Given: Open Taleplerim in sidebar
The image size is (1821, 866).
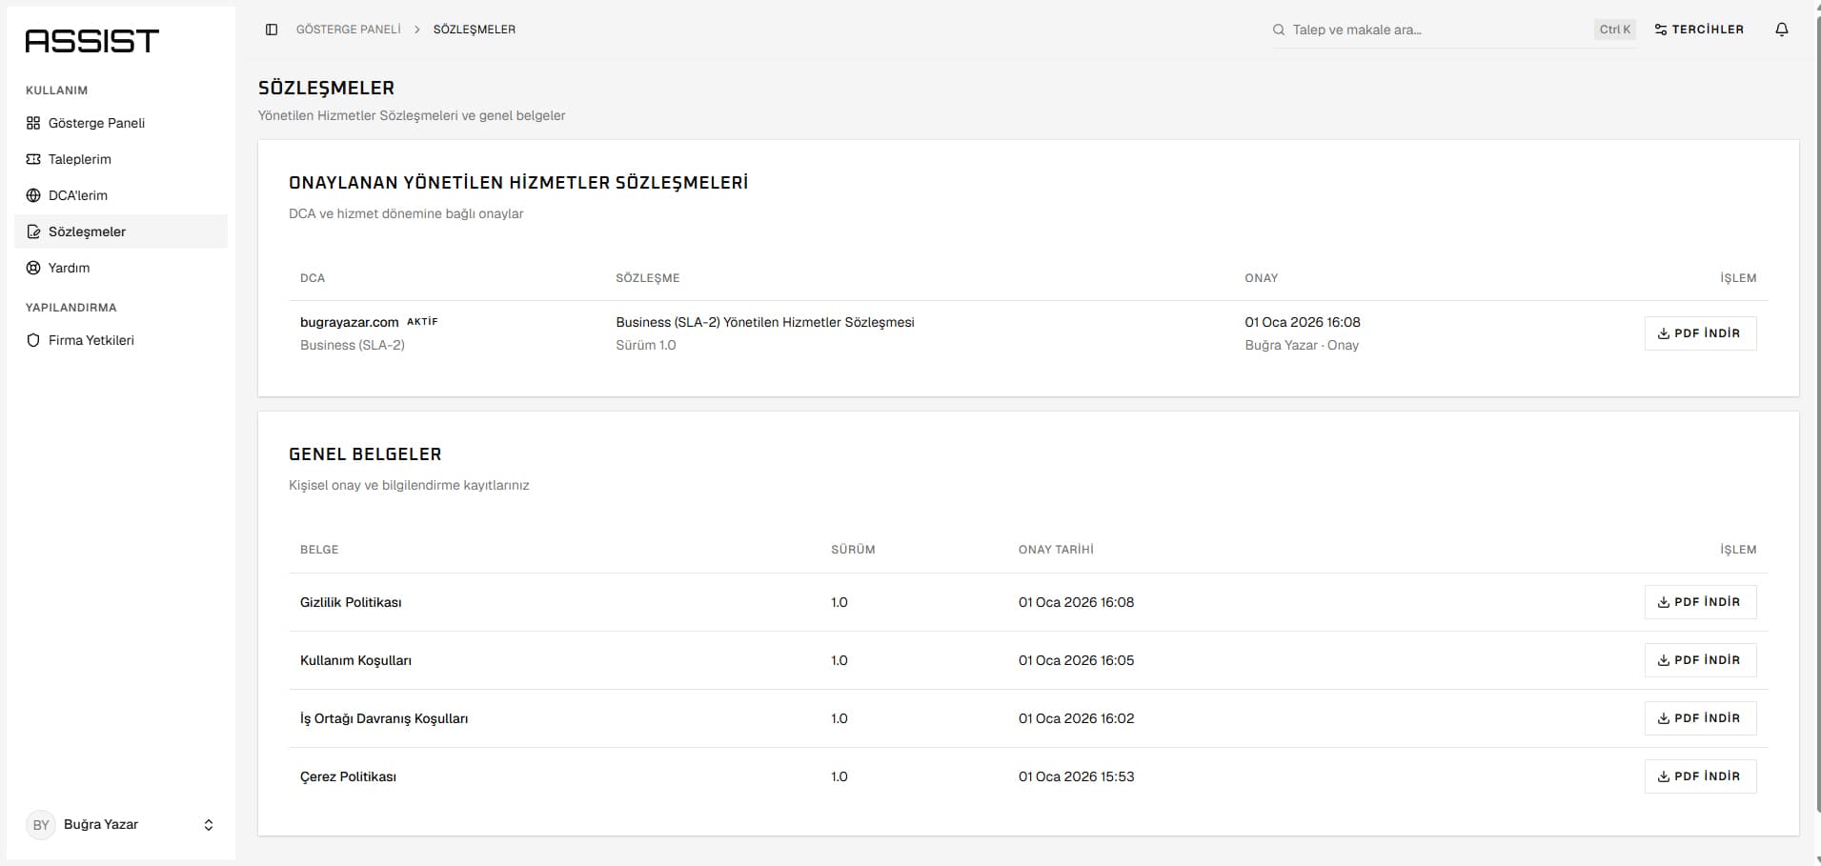Looking at the screenshot, I should [x=121, y=159].
